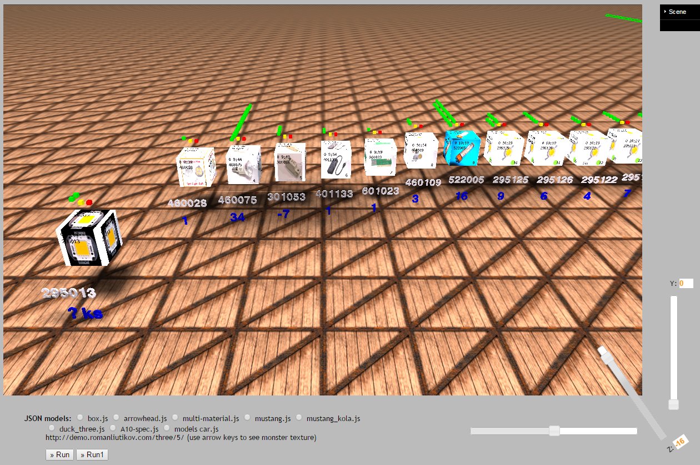Select the multi-material.js model option

pyautogui.click(x=174, y=417)
